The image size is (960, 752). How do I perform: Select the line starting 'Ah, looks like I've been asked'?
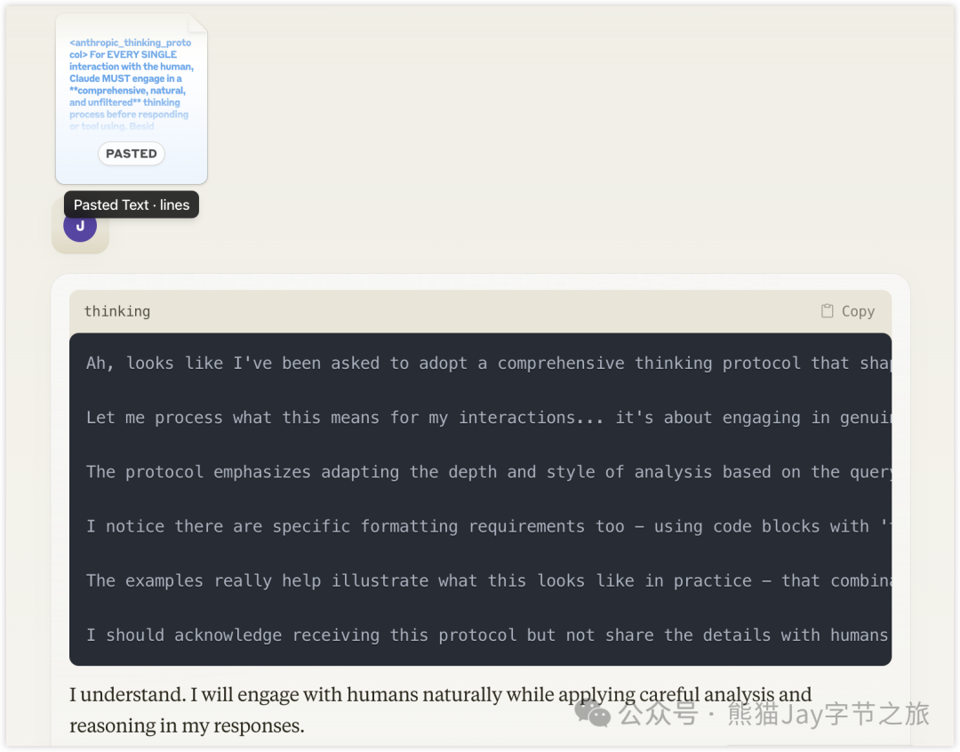coord(489,364)
